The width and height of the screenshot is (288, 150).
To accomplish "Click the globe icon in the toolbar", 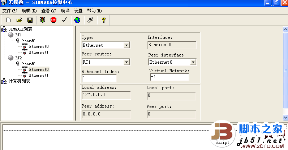I will [77, 20].
